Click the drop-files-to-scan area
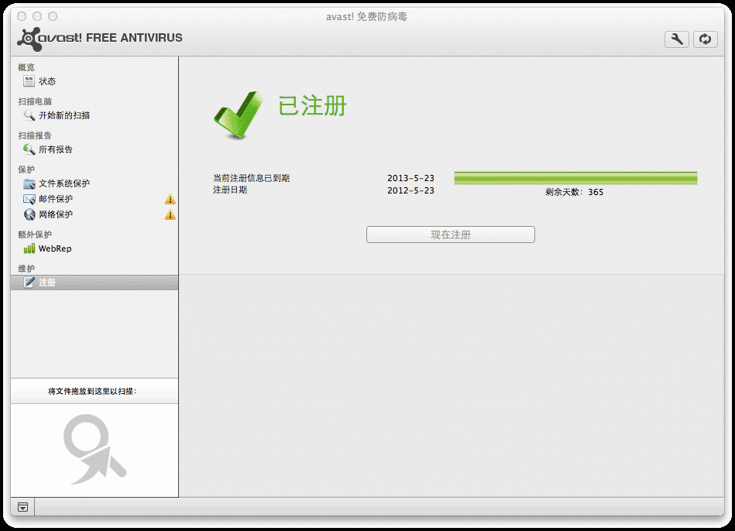This screenshot has width=735, height=531. (94, 449)
